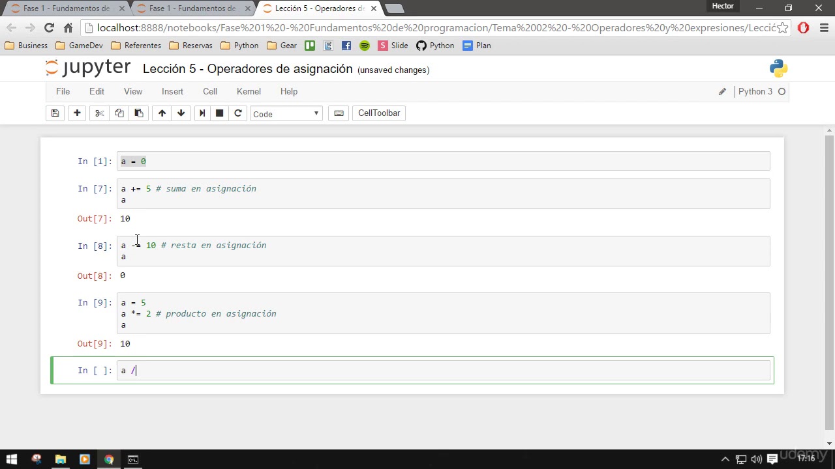This screenshot has height=469, width=835.
Task: Click the producto en asignación cell
Action: 444,313
